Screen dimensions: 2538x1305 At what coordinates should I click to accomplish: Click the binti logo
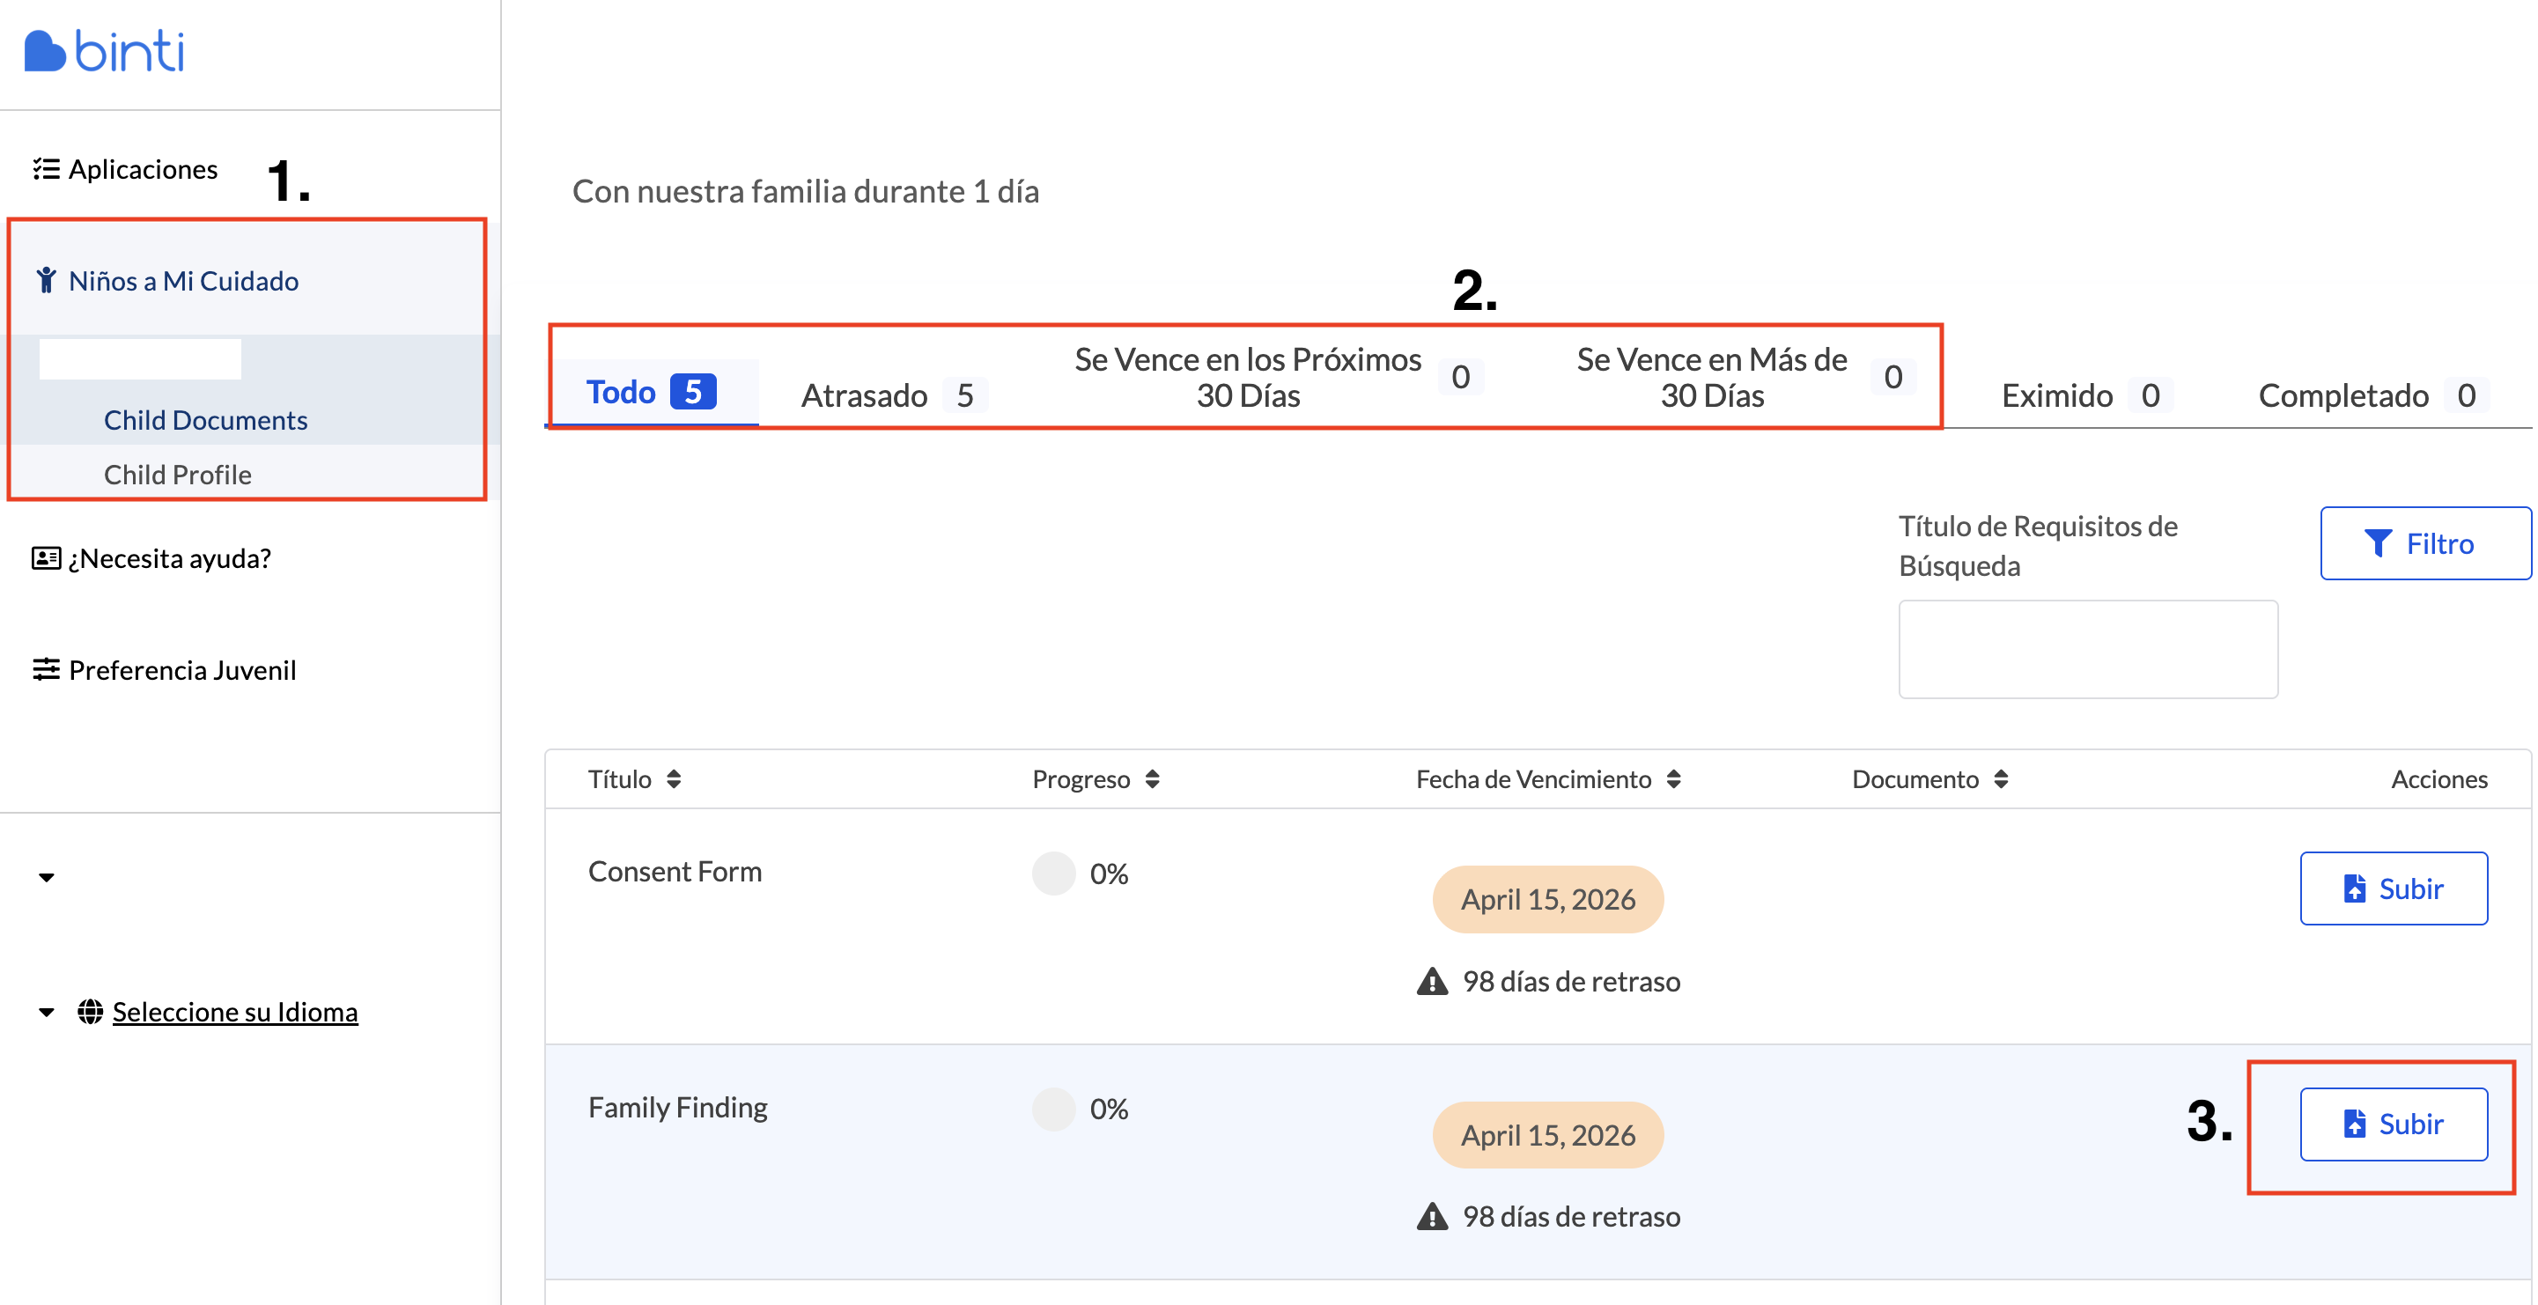click(x=103, y=50)
